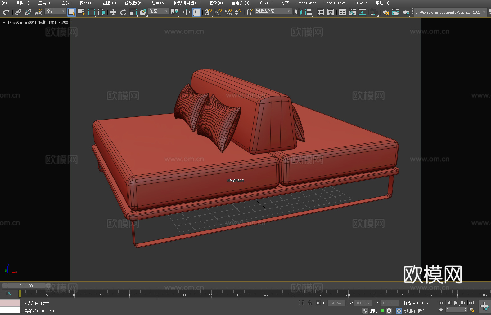Open the 全部 selection filter dropdown
Image resolution: width=491 pixels, height=315 pixels.
[56, 11]
